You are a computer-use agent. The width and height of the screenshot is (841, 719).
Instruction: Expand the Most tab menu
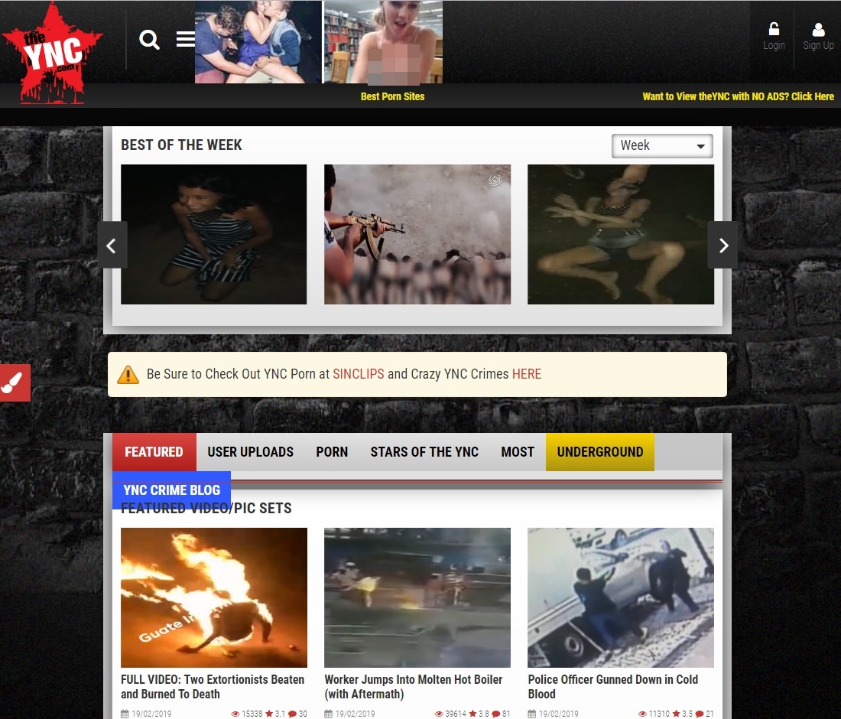click(518, 452)
